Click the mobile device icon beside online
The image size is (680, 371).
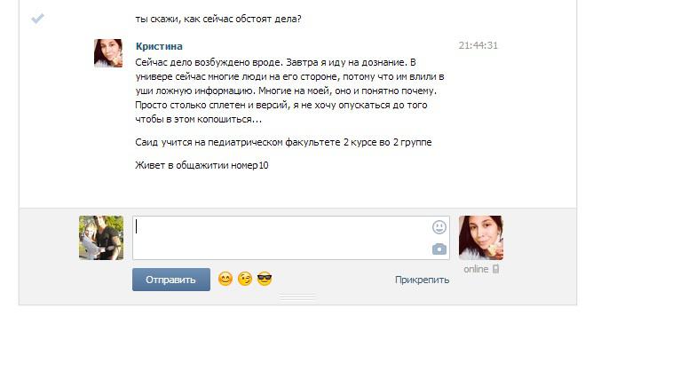point(495,269)
